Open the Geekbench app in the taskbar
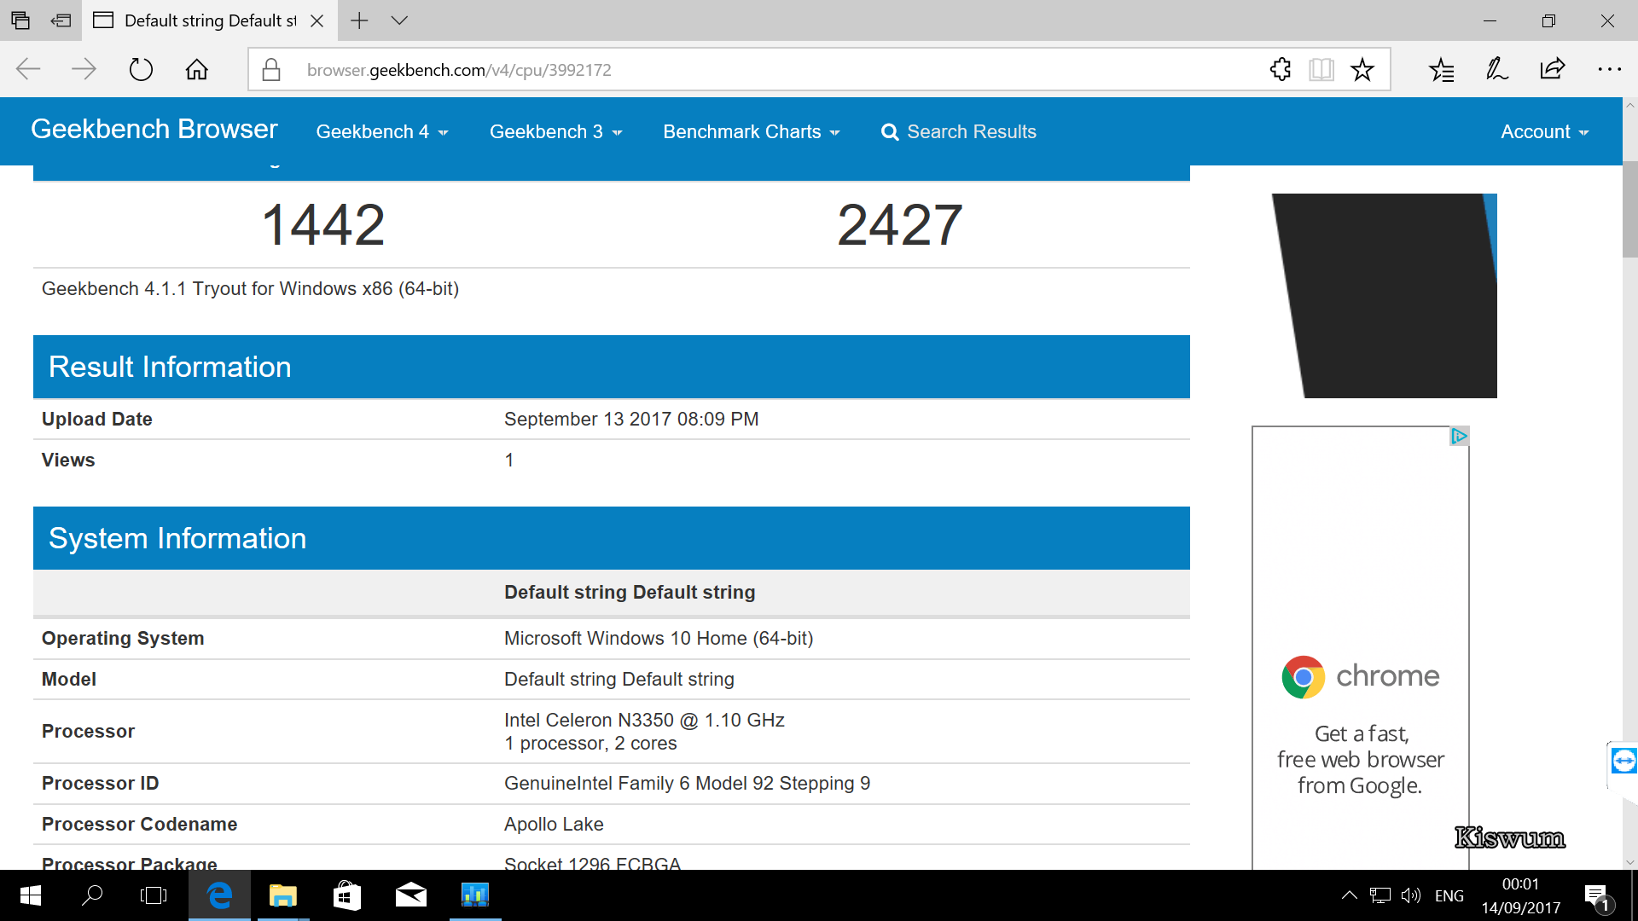 pos(474,895)
